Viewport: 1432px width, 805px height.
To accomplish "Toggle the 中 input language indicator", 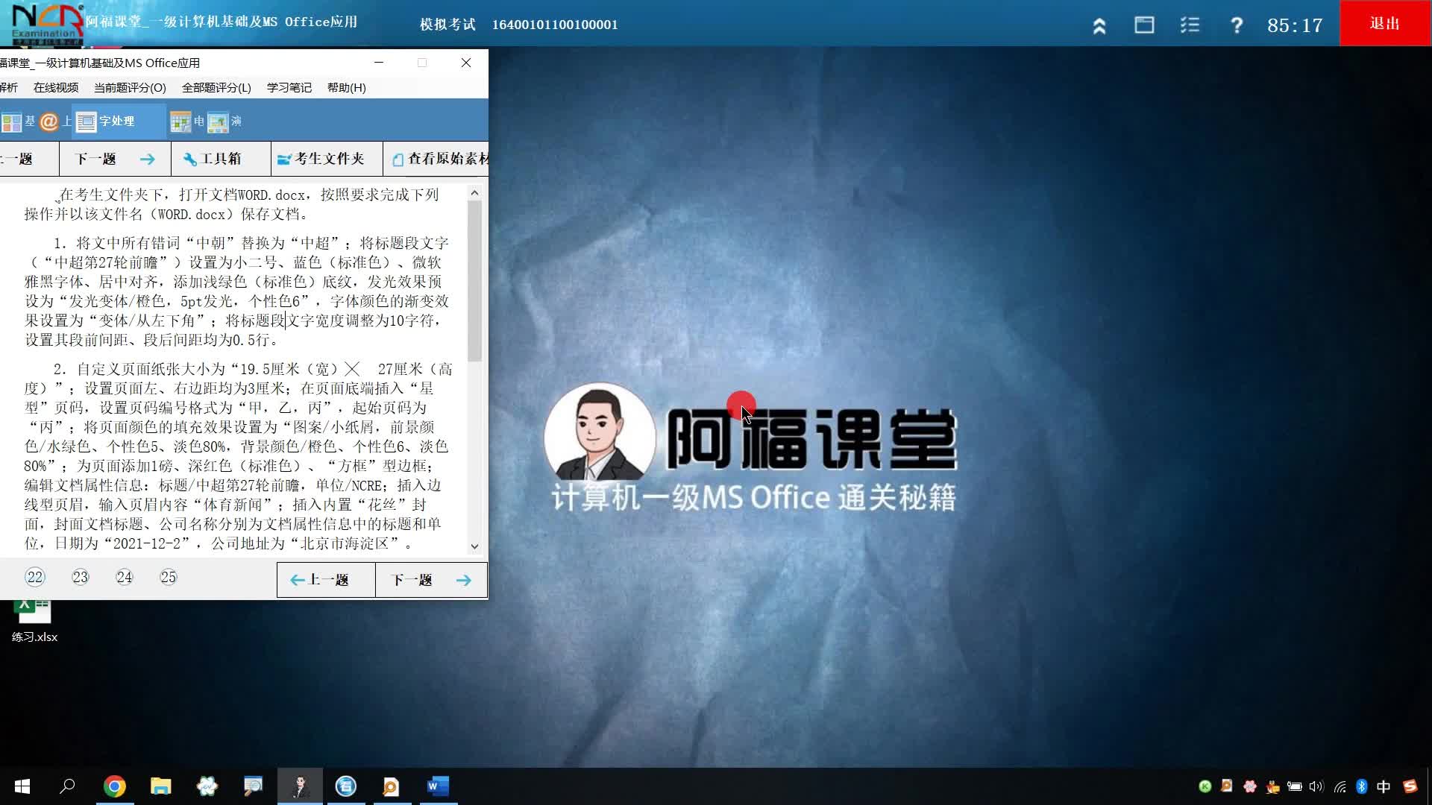I will (x=1384, y=786).
